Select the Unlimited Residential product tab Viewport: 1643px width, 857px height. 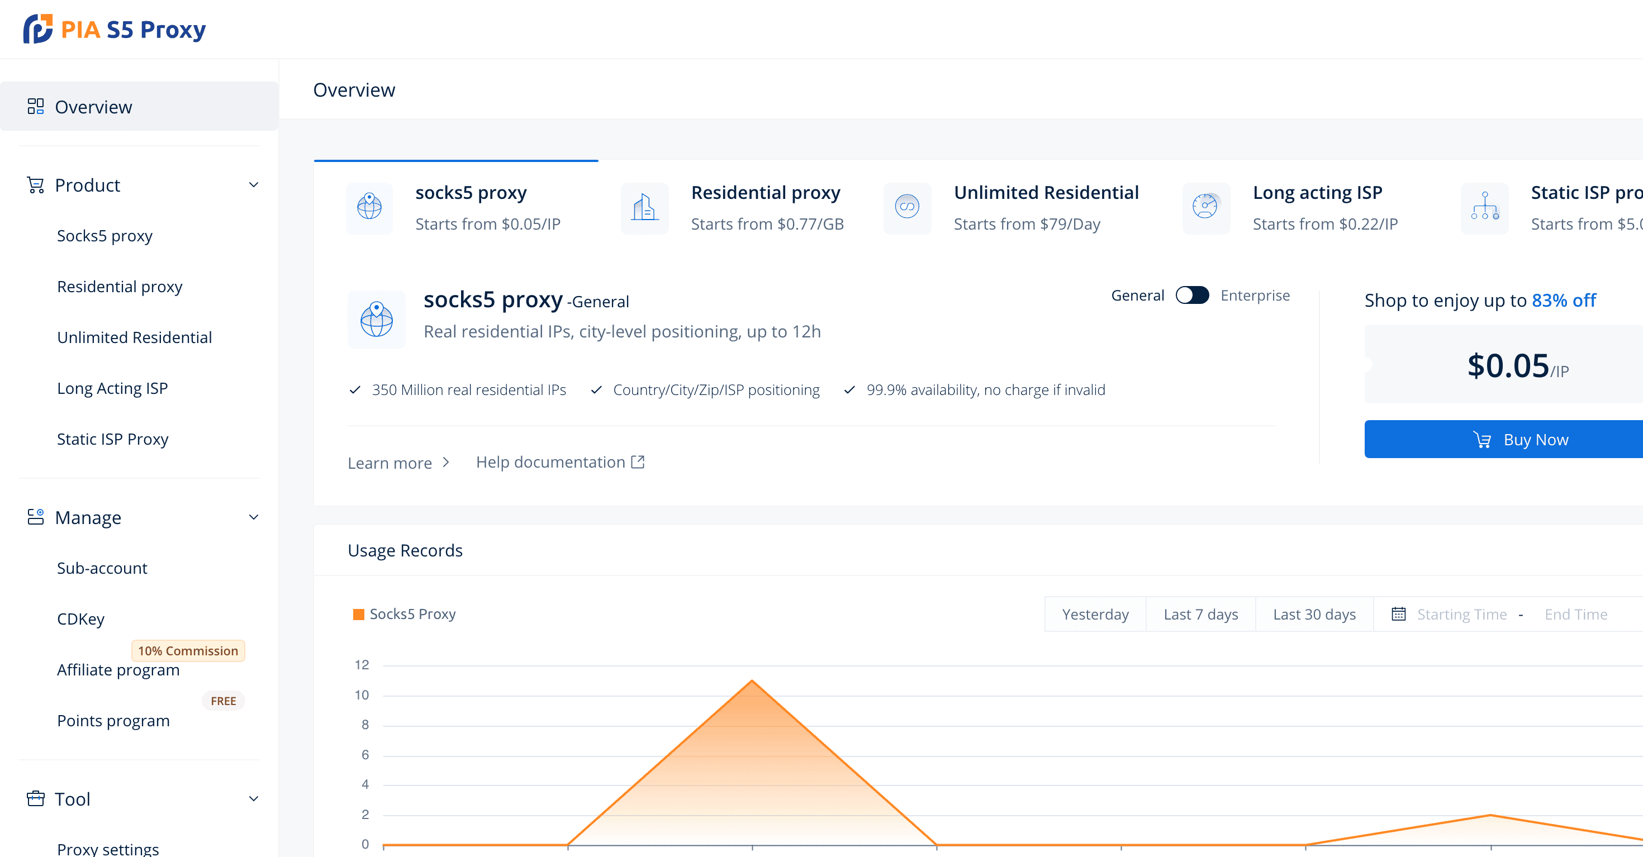[x=1012, y=208]
